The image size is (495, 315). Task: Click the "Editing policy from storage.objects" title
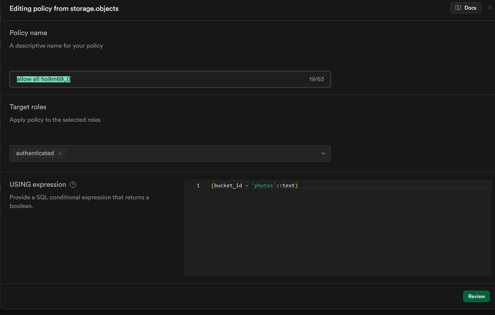point(64,9)
